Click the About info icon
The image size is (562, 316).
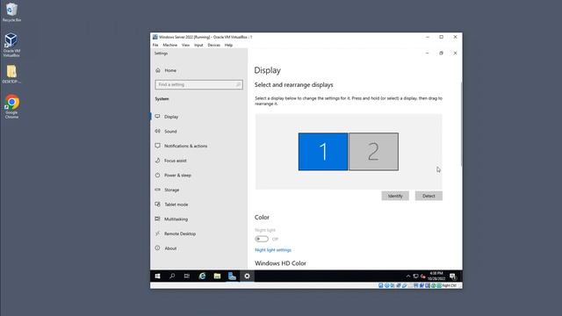pyautogui.click(x=157, y=248)
